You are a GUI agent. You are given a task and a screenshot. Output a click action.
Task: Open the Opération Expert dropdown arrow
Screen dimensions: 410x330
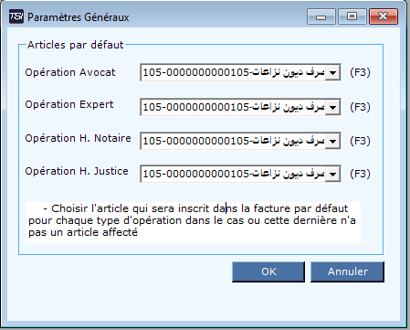[x=332, y=107]
